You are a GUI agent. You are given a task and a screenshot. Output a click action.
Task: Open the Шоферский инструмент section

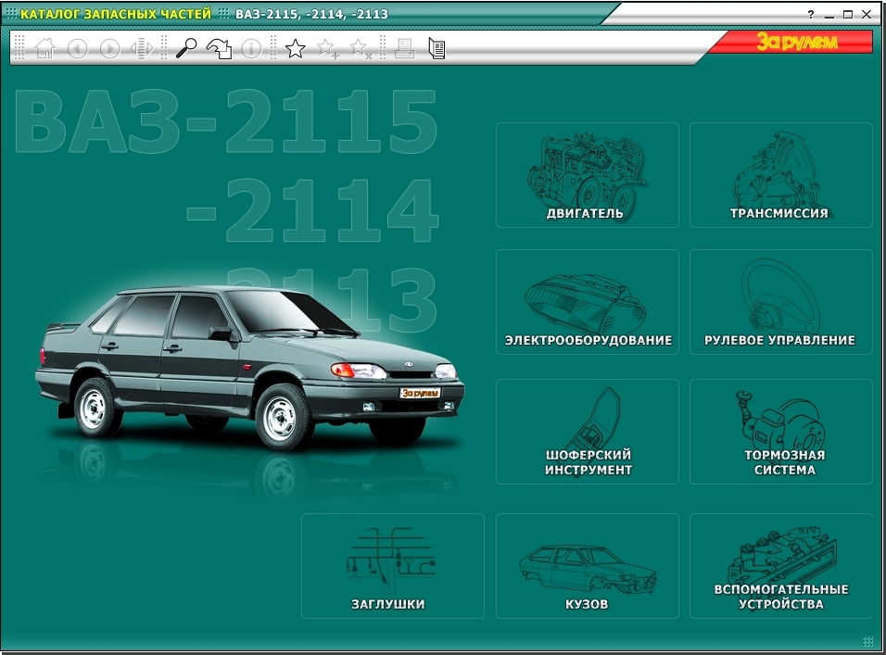point(587,432)
